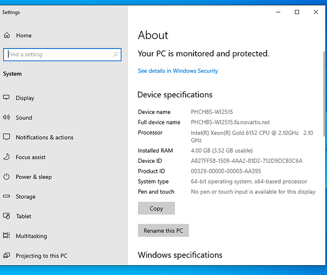This screenshot has height=275, width=327.
Task: Click the 64-bit operating system text
Action: coord(249,182)
